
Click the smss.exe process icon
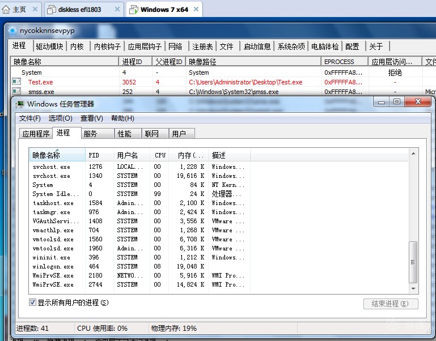[x=16, y=91]
